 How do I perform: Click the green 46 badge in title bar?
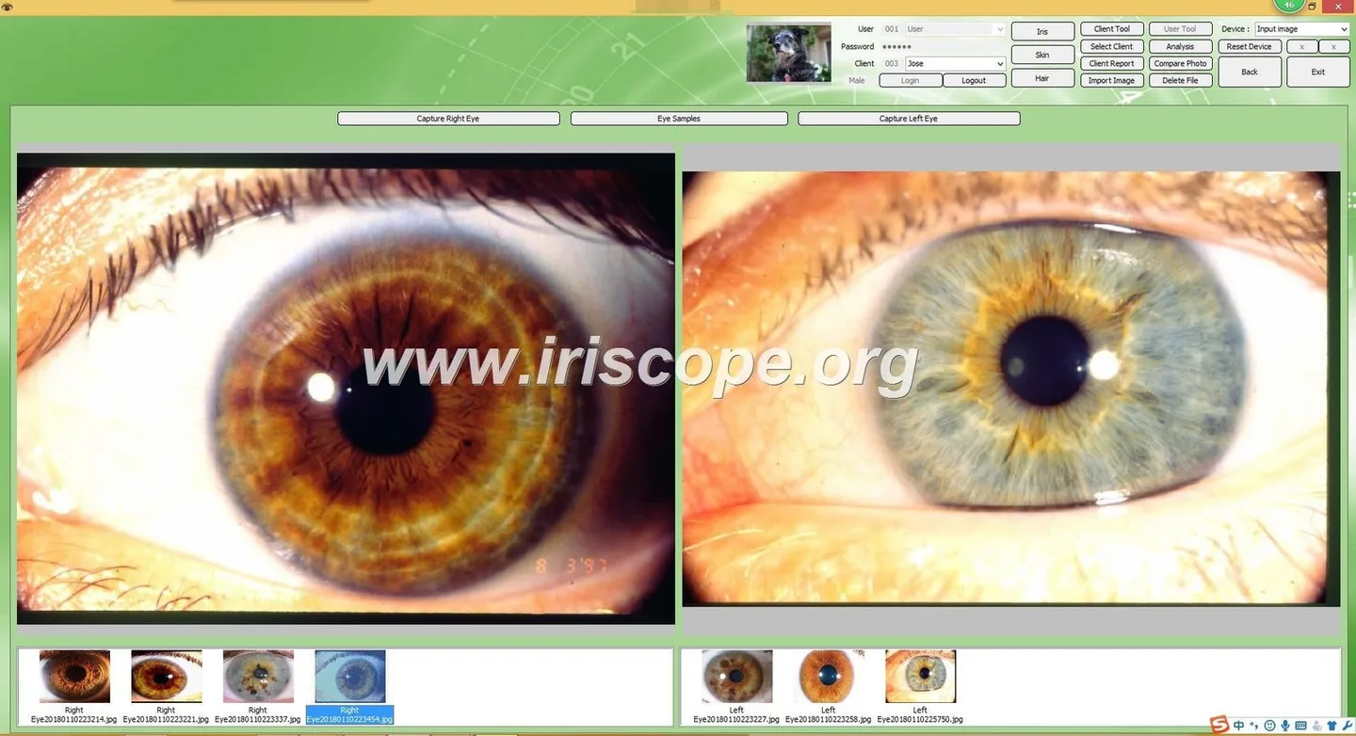tap(1289, 5)
